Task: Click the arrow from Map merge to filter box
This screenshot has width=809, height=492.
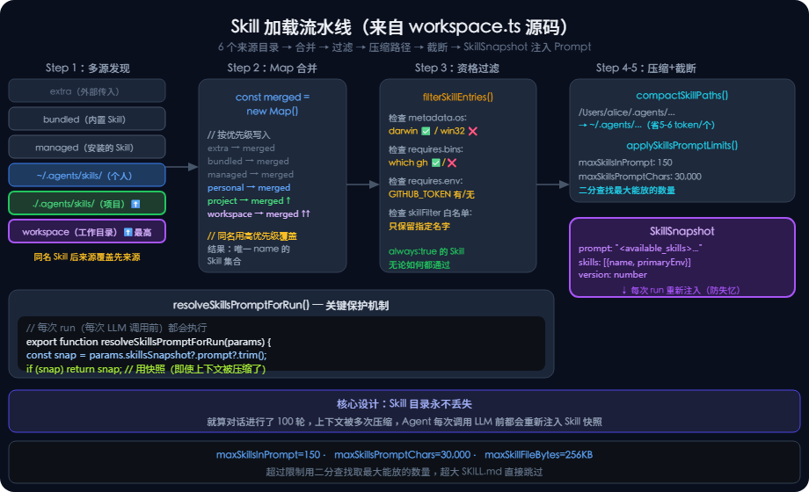Action: [362, 184]
